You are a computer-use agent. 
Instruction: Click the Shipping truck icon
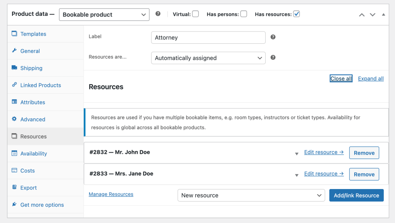[15, 68]
